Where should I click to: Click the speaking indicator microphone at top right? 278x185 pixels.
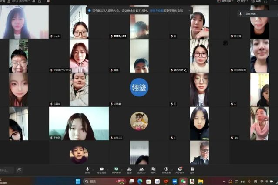(x=241, y=14)
